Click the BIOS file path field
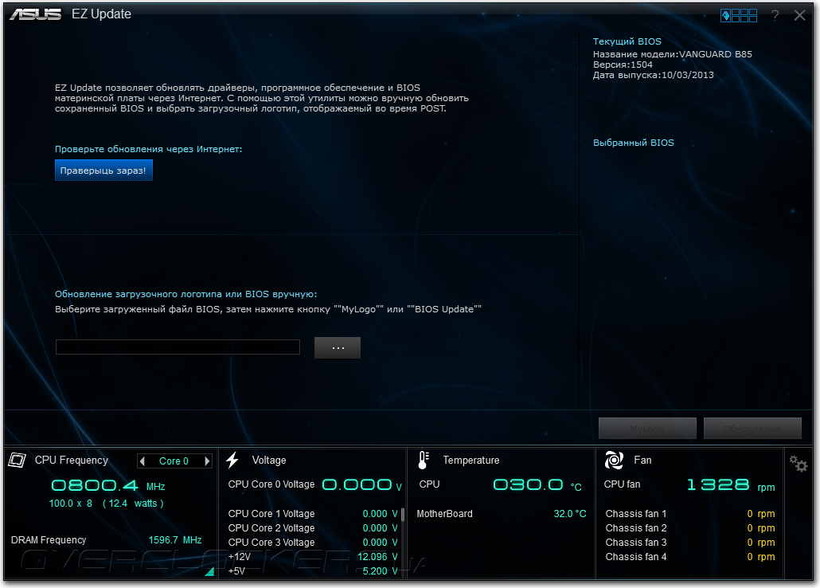Viewport: 820px width, 588px height. click(178, 347)
